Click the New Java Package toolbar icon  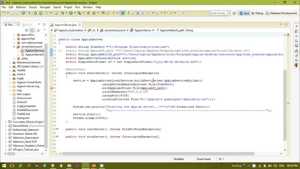pos(89,13)
